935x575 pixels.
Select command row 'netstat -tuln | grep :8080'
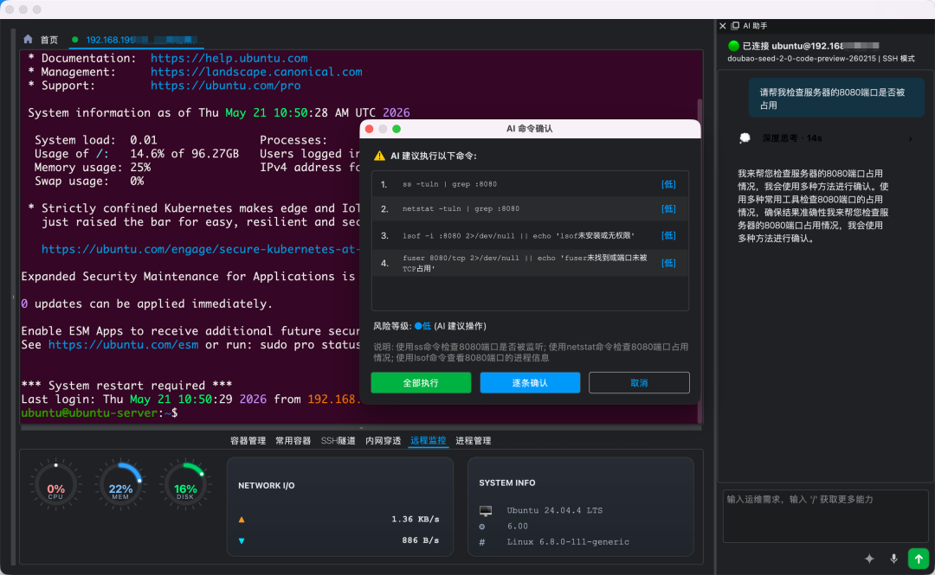[x=530, y=208]
